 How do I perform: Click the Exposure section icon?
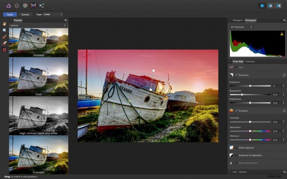pos(231,75)
